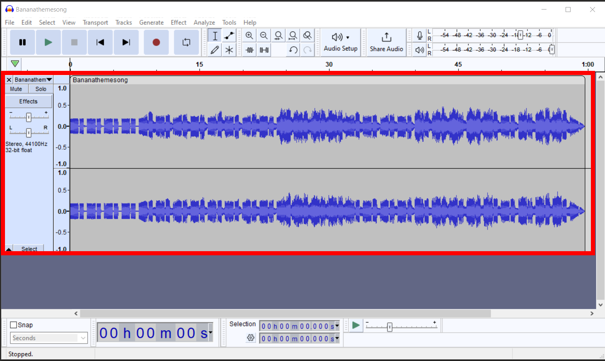Select the Selection tool
605x361 pixels.
tap(215, 35)
